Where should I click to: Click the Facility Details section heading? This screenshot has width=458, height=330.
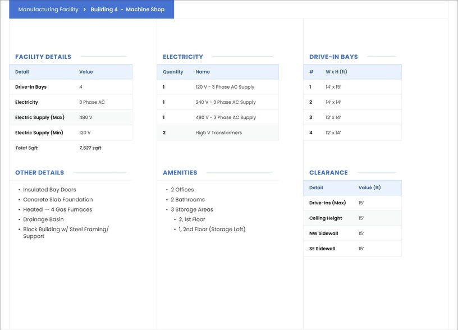point(43,57)
